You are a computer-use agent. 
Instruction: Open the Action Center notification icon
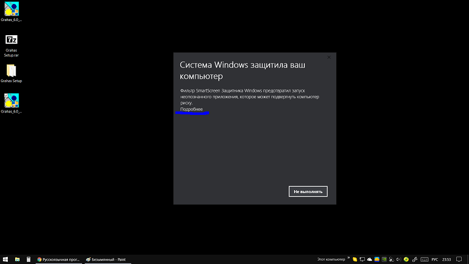[x=459, y=260]
